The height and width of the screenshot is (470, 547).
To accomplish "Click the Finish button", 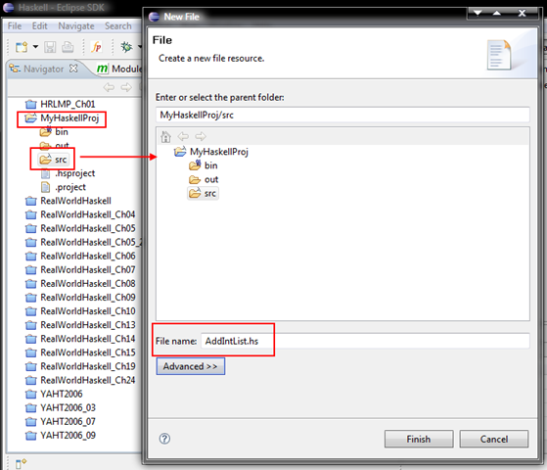I will tap(419, 439).
